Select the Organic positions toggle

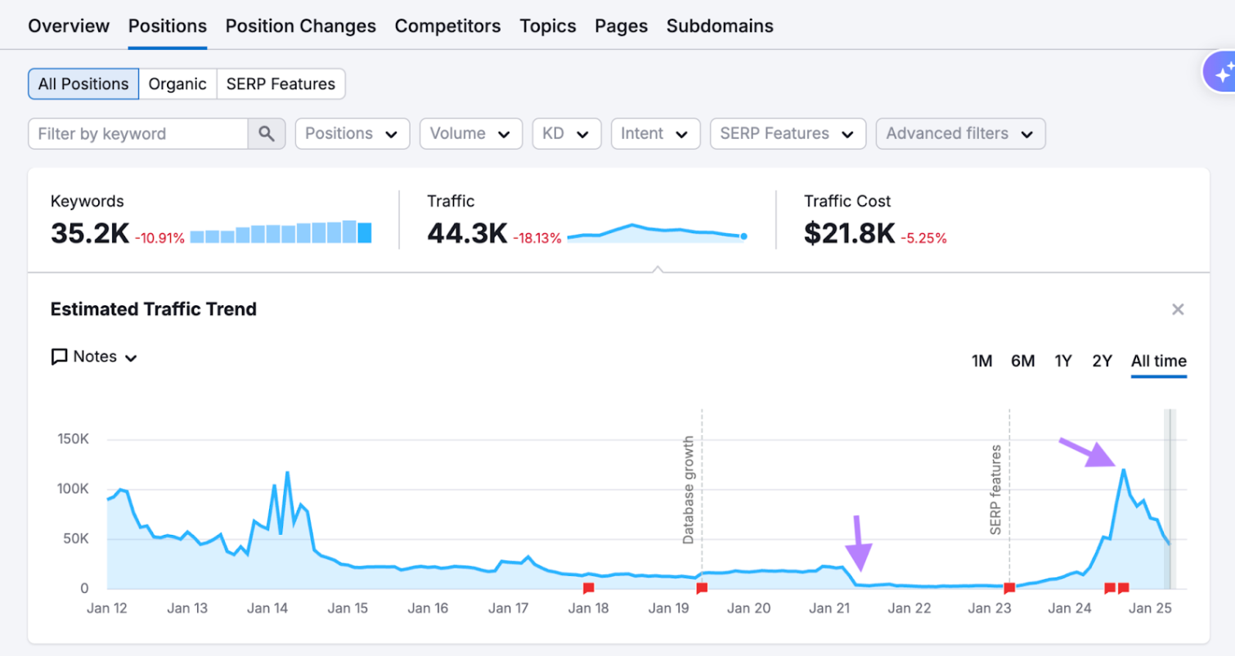pyautogui.click(x=177, y=83)
